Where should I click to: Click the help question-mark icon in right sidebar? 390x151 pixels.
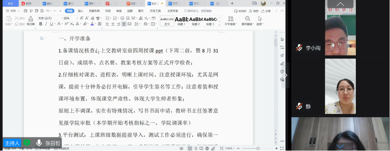tap(282, 72)
